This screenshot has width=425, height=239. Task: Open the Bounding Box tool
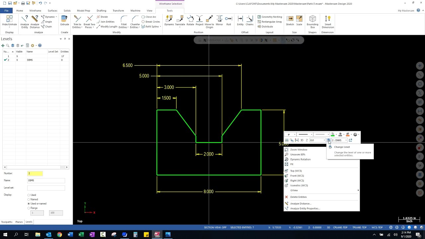pos(312,22)
